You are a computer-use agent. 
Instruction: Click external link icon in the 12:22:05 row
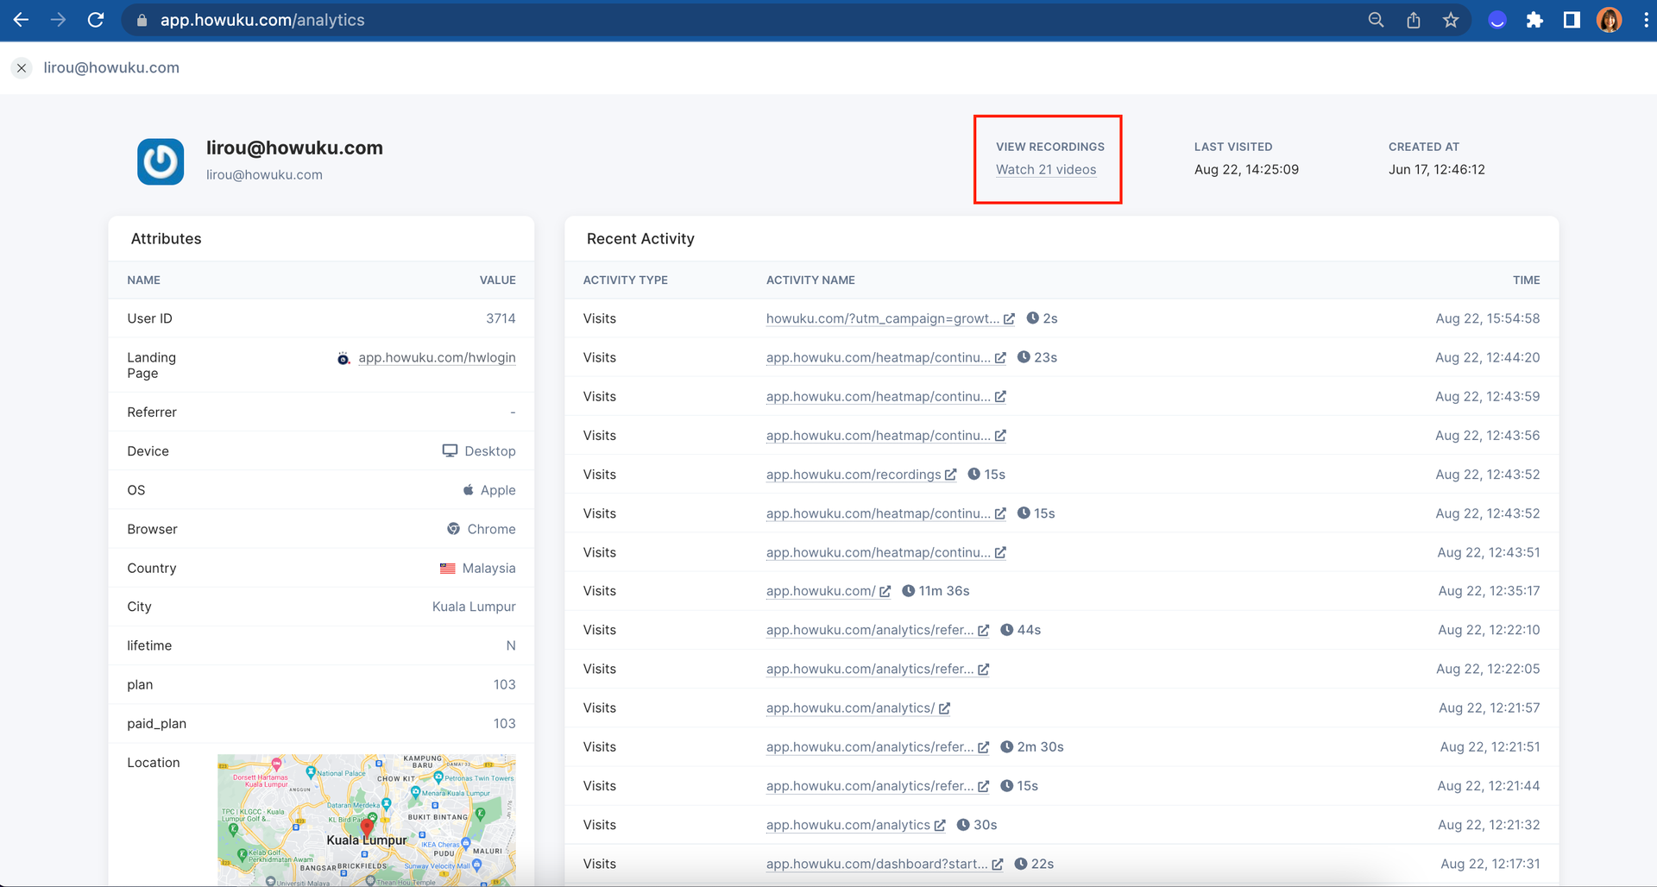click(x=983, y=670)
